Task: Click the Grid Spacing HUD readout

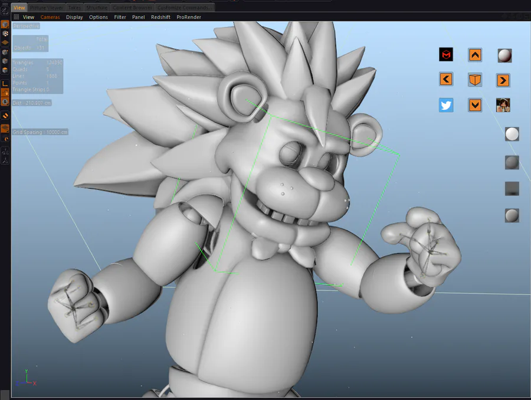Action: coord(40,132)
